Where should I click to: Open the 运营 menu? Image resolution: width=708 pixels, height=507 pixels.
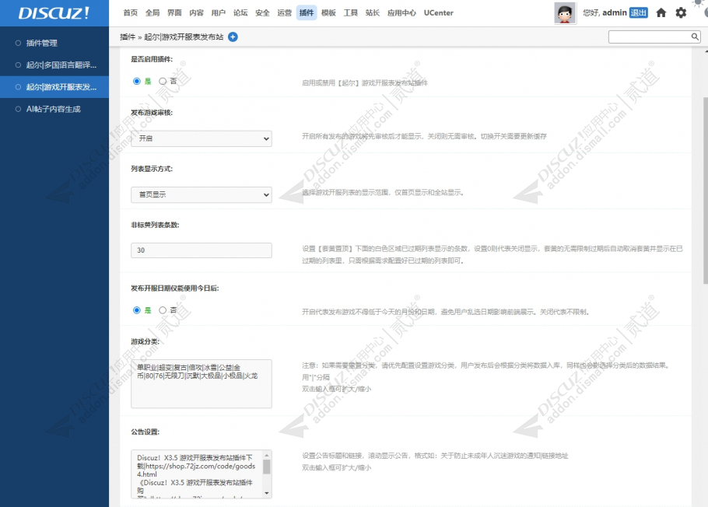point(285,12)
